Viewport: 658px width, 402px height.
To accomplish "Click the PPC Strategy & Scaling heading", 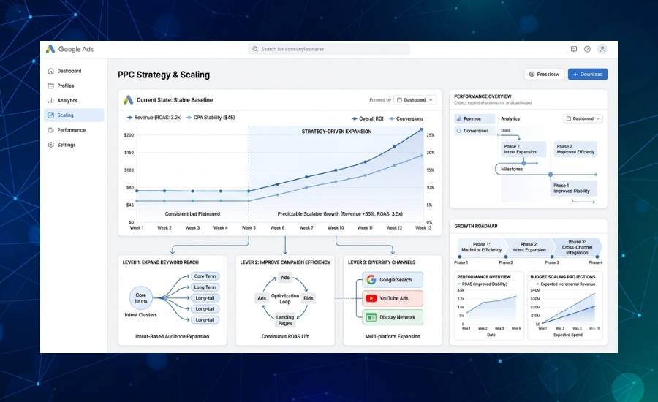I will [164, 75].
